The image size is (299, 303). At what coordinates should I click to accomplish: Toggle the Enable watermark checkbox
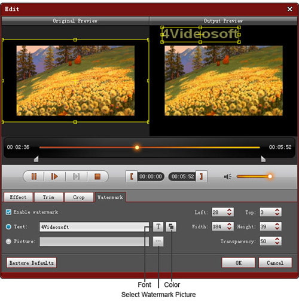point(8,212)
